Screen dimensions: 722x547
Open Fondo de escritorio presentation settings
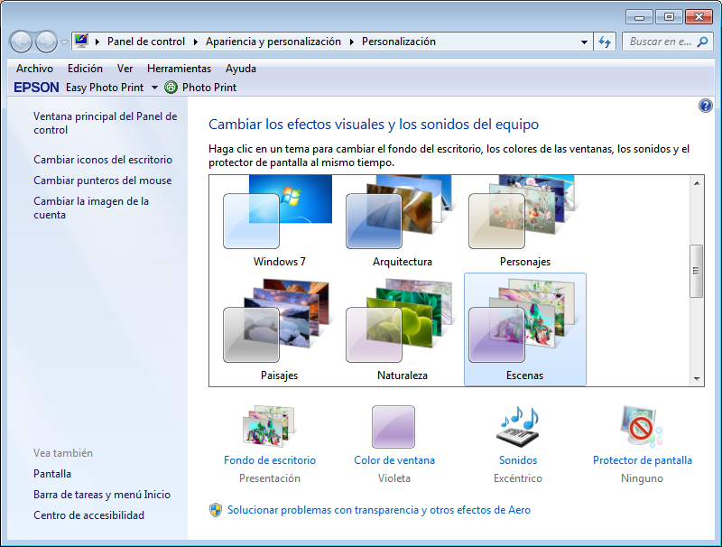click(x=269, y=460)
